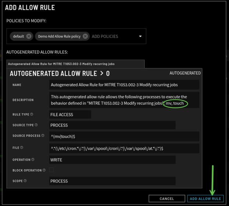Show help for Rule Type
The width and height of the screenshot is (229, 206).
coord(32,114)
